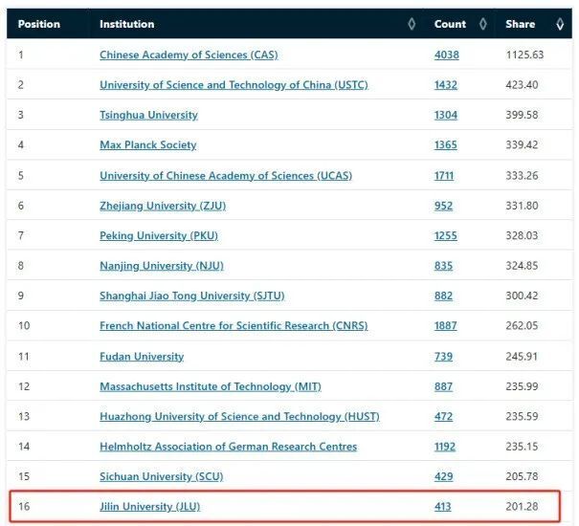Select share value 235.15

[522, 447]
